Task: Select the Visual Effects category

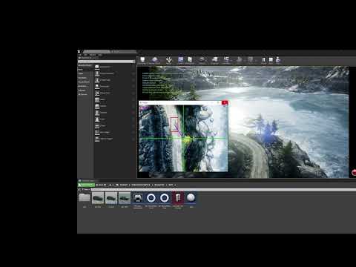Action: (x=85, y=82)
